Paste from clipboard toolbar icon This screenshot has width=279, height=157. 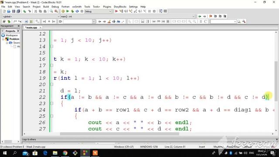pyautogui.click(x=45, y=11)
